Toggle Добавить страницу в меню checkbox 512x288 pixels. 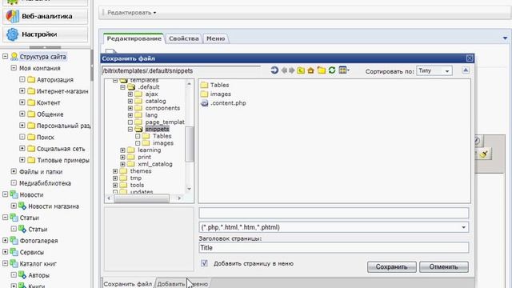pyautogui.click(x=205, y=263)
